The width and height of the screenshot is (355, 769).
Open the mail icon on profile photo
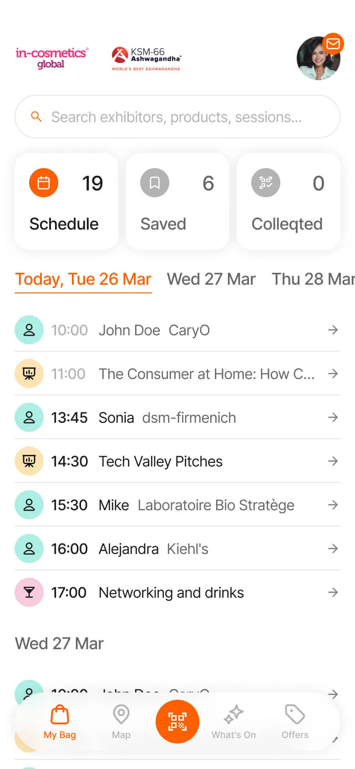333,44
